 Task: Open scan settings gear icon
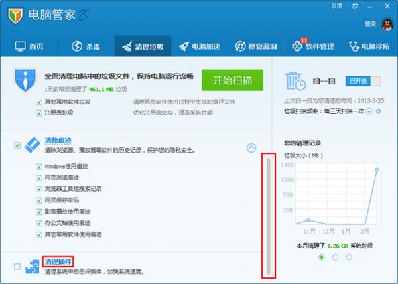click(x=379, y=111)
